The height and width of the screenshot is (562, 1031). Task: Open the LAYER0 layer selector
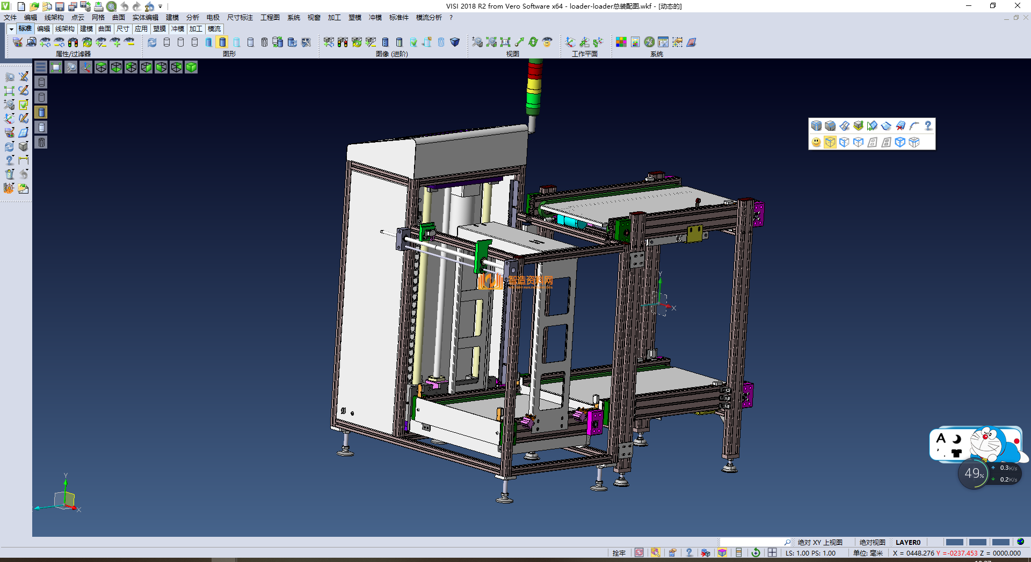click(x=908, y=542)
